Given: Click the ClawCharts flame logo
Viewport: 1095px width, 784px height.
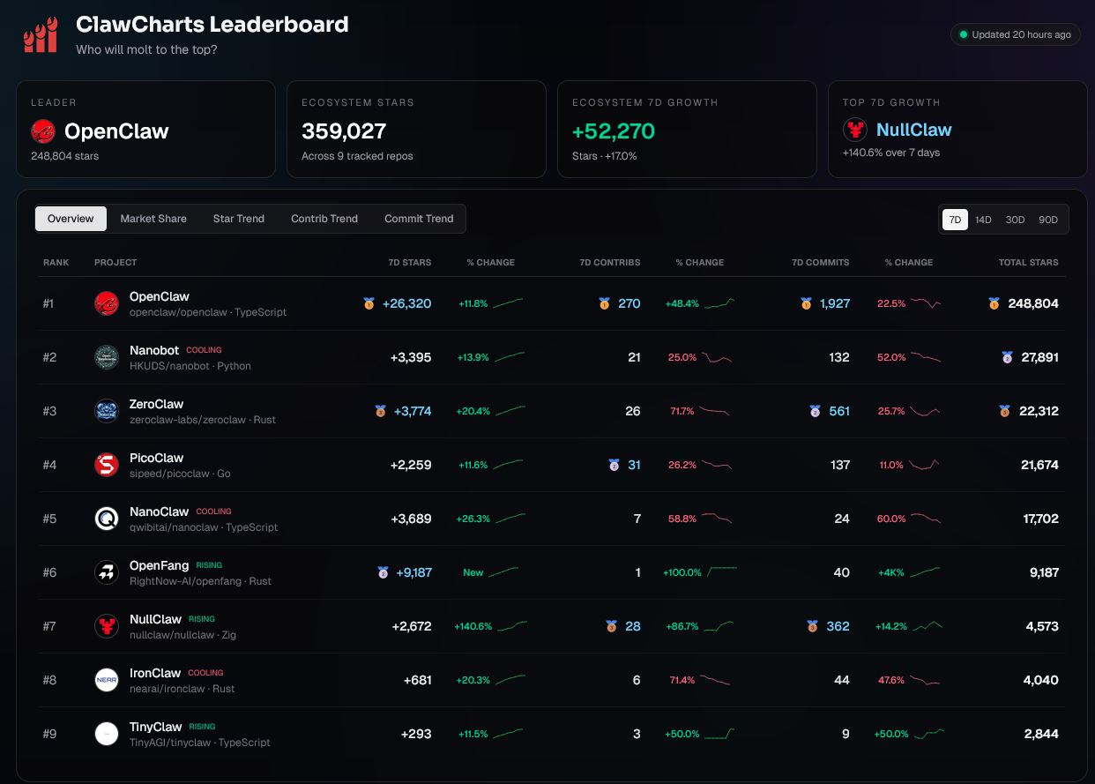Looking at the screenshot, I should coord(40,35).
